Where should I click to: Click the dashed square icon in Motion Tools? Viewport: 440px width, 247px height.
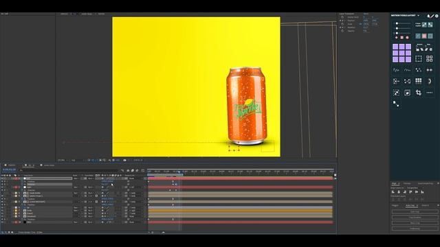(x=419, y=58)
